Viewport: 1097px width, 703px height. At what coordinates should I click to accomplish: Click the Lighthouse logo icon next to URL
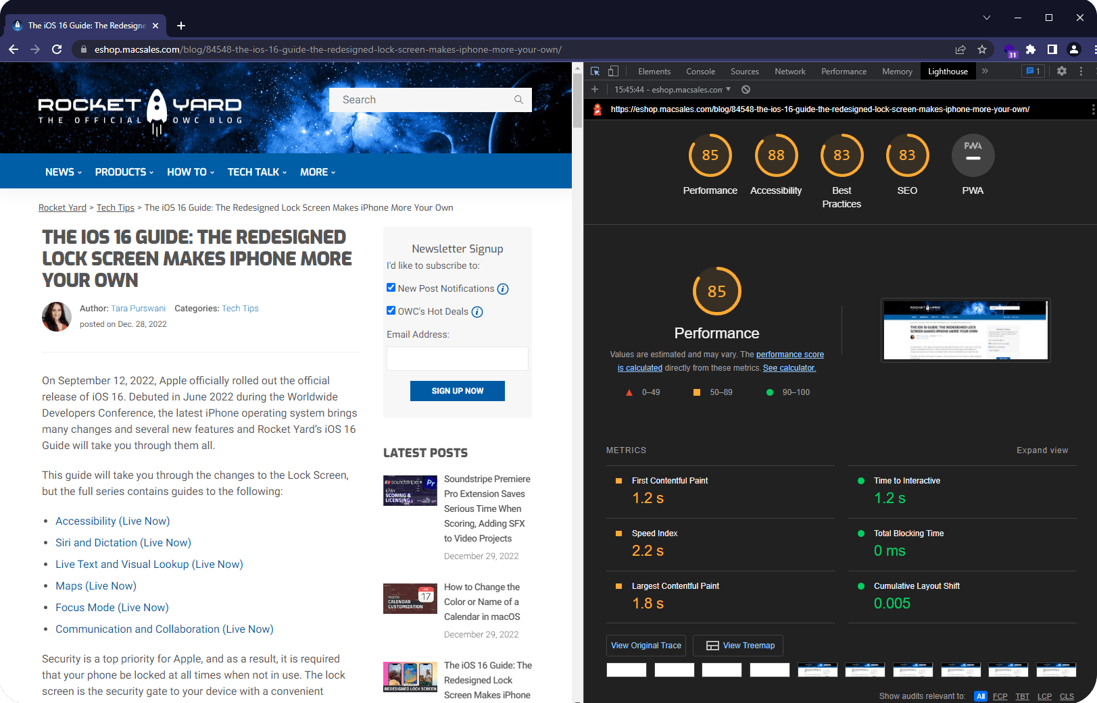point(597,109)
